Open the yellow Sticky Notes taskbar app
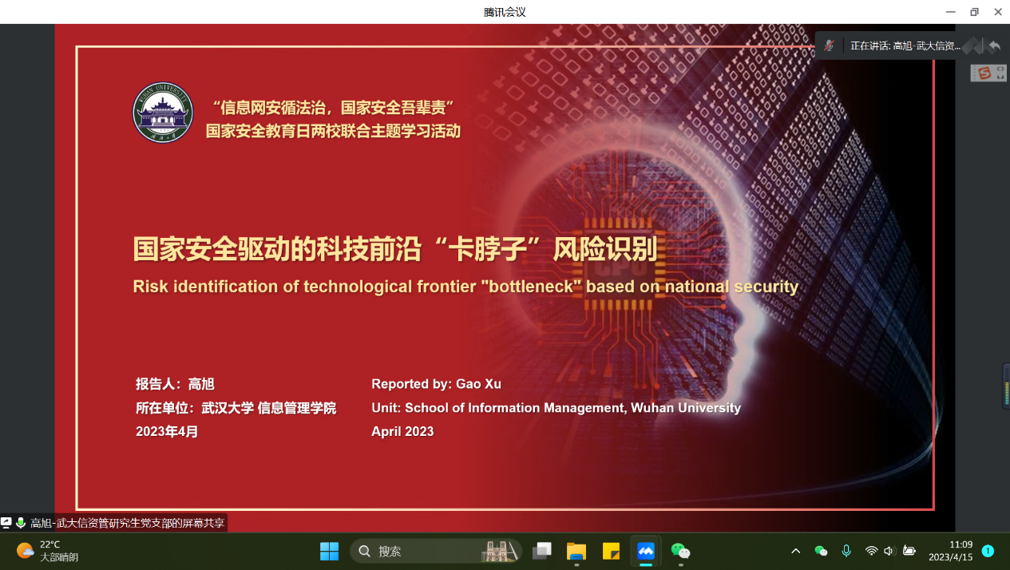Screen dimensions: 1010x570 tap(611, 551)
